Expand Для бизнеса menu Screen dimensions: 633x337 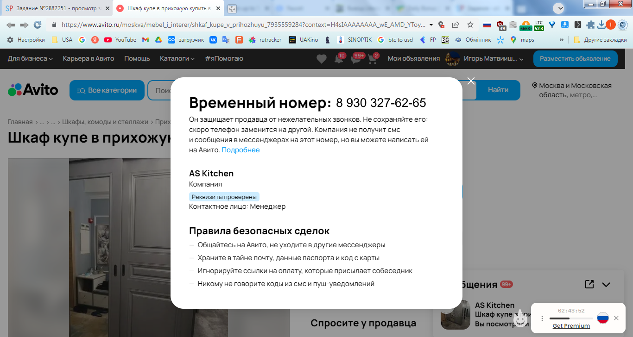click(30, 58)
